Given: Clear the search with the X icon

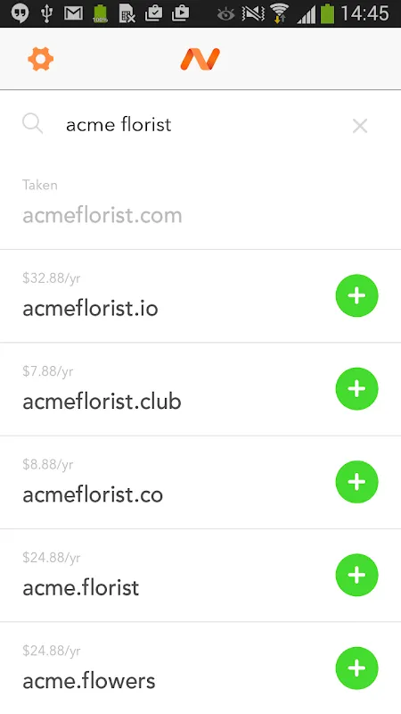Looking at the screenshot, I should pyautogui.click(x=360, y=126).
